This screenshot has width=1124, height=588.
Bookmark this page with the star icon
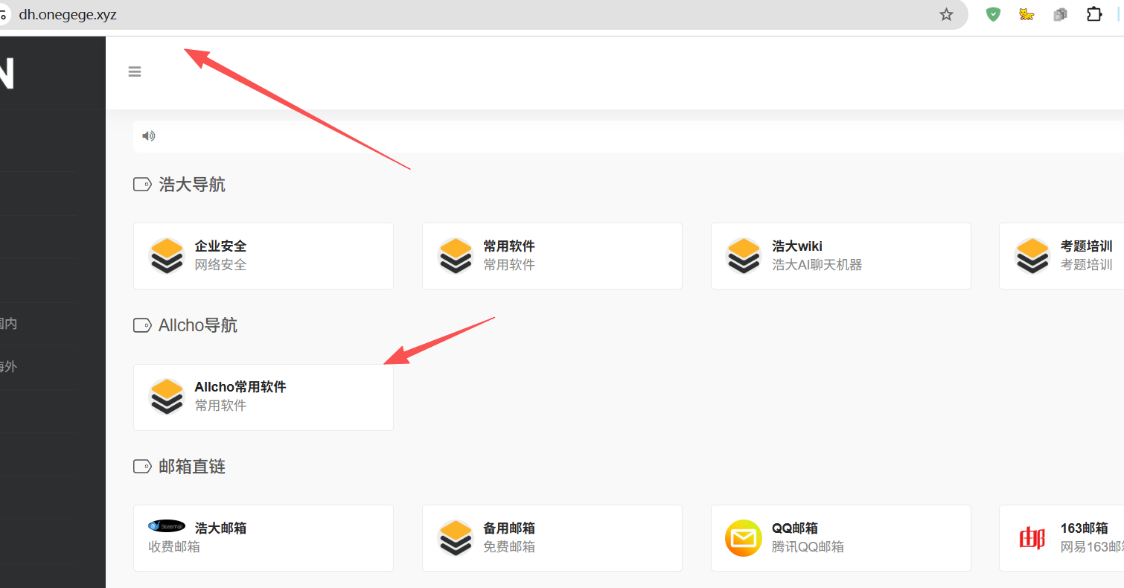point(946,15)
